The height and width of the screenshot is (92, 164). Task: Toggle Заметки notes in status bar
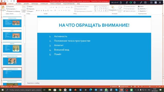click(114, 86)
